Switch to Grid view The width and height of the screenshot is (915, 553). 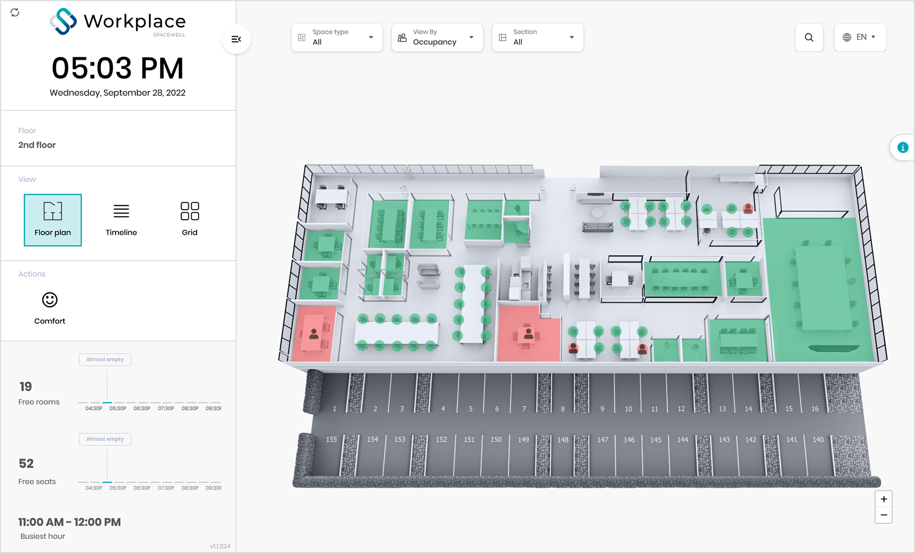pos(190,220)
